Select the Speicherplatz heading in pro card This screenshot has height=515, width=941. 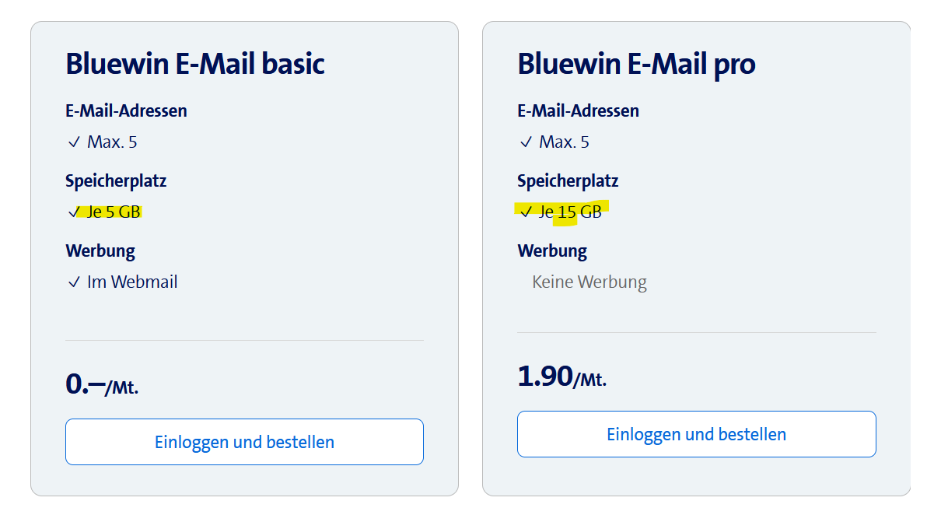(567, 180)
